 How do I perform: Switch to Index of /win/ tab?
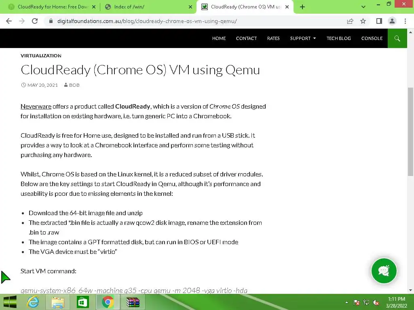pyautogui.click(x=148, y=7)
